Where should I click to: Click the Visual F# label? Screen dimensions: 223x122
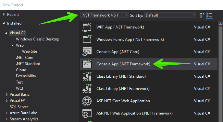pos(17,101)
